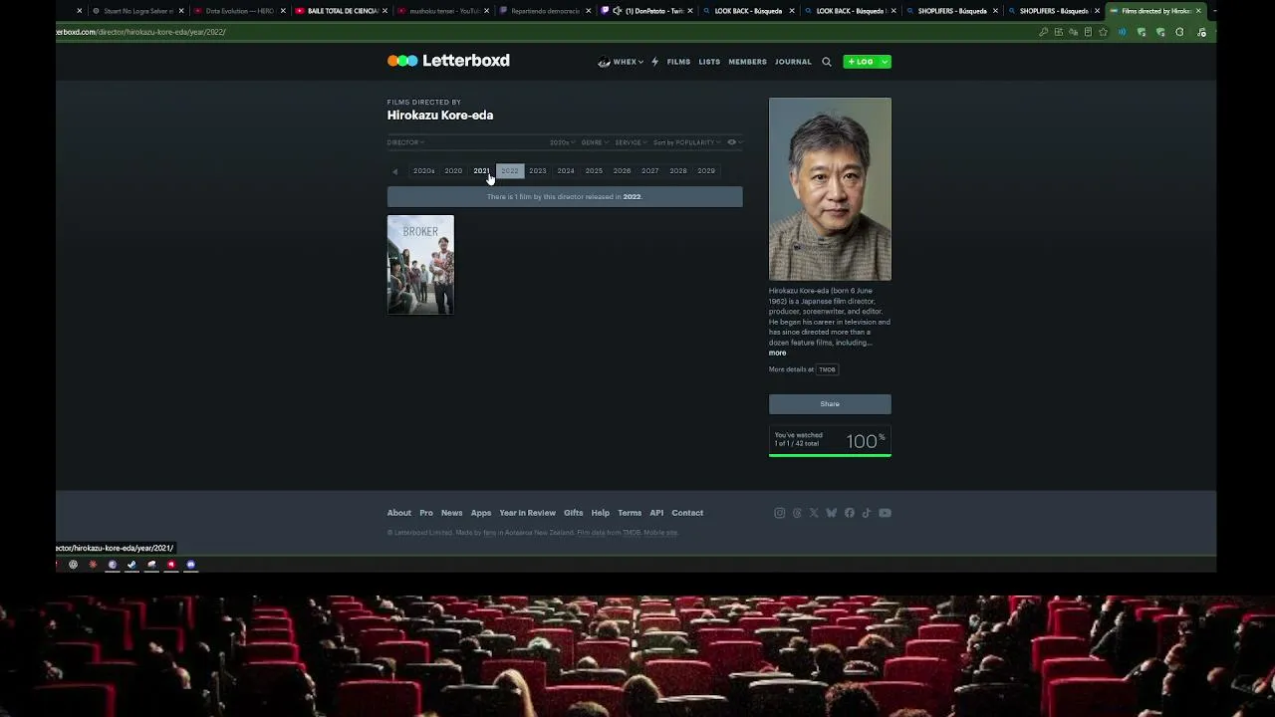Select the year 2020
Image resolution: width=1275 pixels, height=717 pixels.
tap(453, 171)
